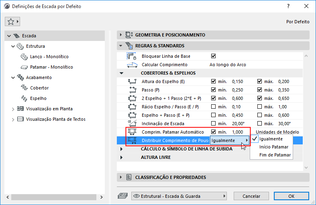Open Estrutural - Escada & Guarda layer dropdown
316x205 pixels.
click(179, 196)
